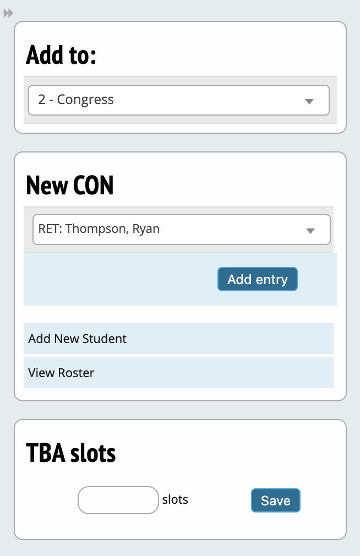Click the arrow on the Thompson, Ryan dropdown

click(310, 231)
